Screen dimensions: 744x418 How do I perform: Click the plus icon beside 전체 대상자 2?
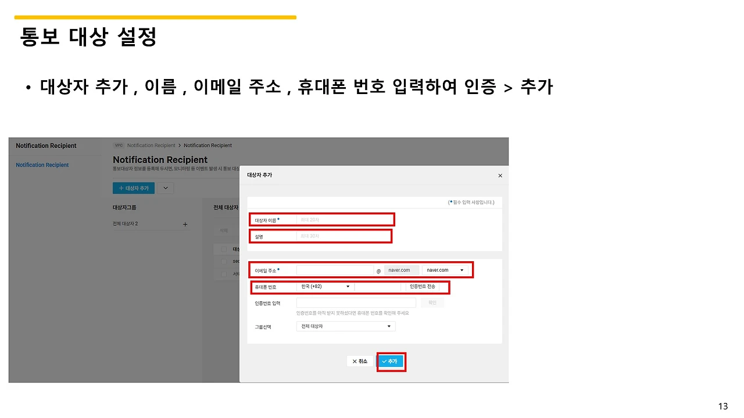click(185, 224)
